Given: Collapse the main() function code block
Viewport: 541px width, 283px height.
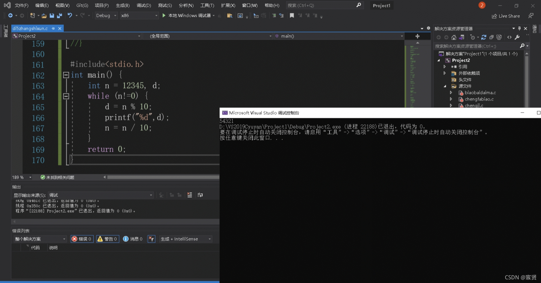Looking at the screenshot, I should click(66, 75).
